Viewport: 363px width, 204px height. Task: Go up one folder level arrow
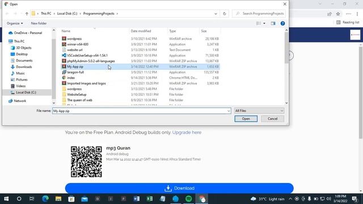[x=27, y=14]
